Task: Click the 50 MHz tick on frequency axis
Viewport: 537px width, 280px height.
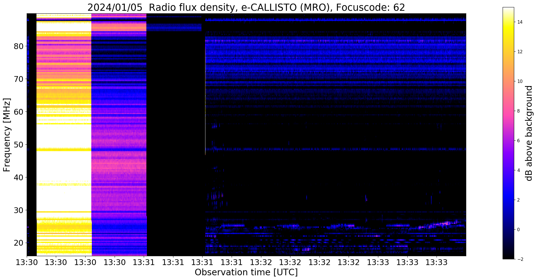Action: pyautogui.click(x=19, y=145)
